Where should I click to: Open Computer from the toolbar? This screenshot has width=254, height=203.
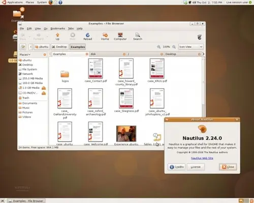[x=120, y=37]
